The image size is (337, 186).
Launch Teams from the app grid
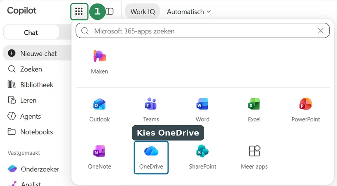(151, 110)
